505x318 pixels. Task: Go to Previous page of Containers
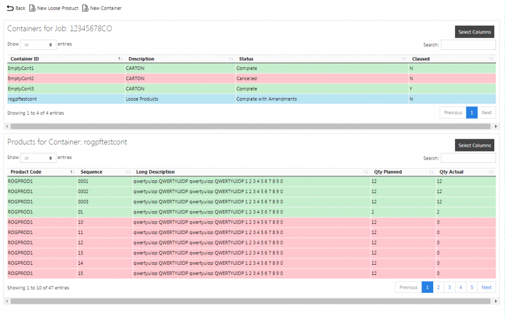(x=453, y=113)
